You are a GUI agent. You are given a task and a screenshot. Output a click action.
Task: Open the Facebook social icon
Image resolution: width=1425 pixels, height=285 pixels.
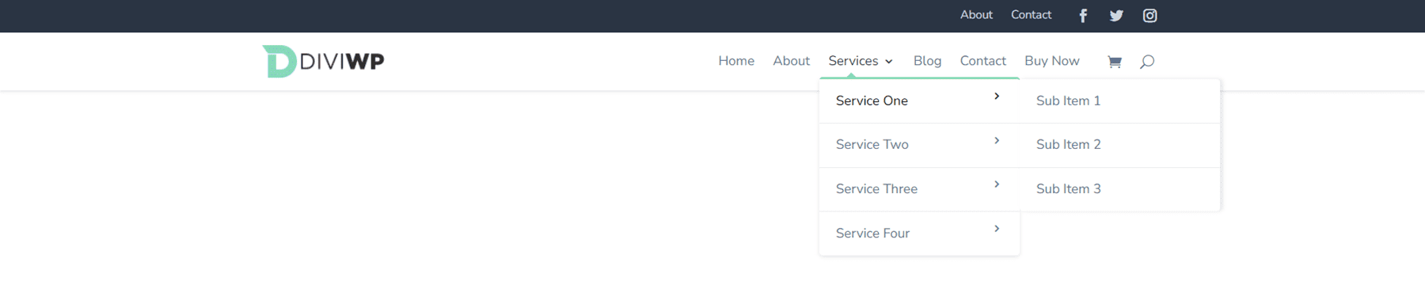[x=1083, y=15]
